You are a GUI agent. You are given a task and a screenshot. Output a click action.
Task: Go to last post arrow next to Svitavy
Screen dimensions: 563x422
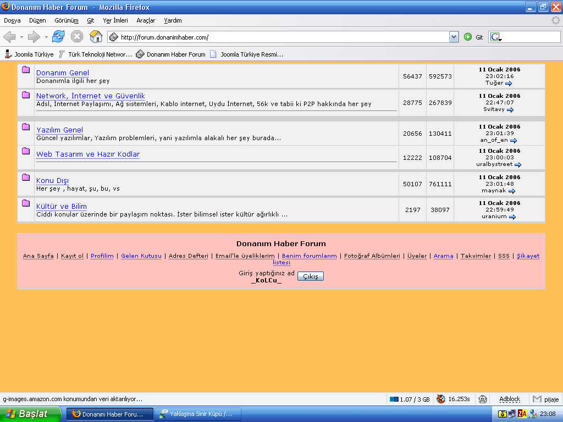[x=510, y=110]
